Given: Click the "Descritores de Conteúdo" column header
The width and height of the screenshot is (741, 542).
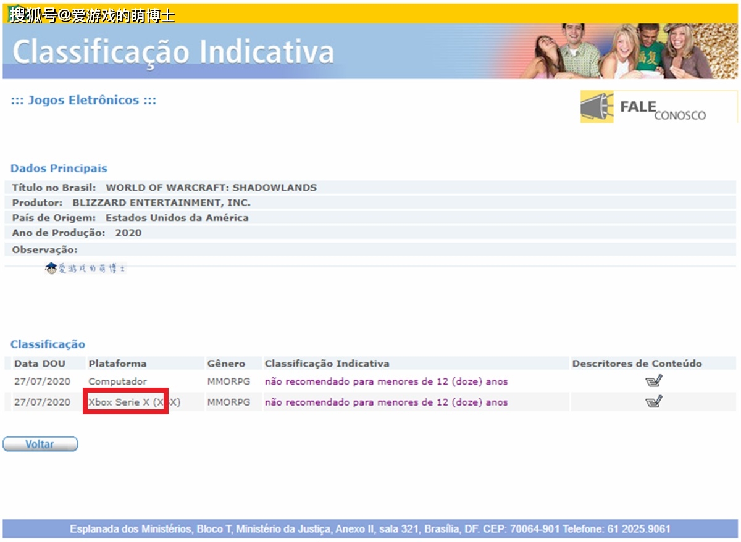Looking at the screenshot, I should [x=637, y=364].
